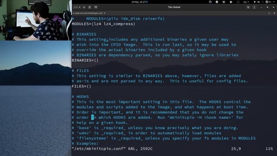This screenshot has width=277, height=156.
Task: Open the 1/1 session switcher dropdown
Action: click(77, 7)
